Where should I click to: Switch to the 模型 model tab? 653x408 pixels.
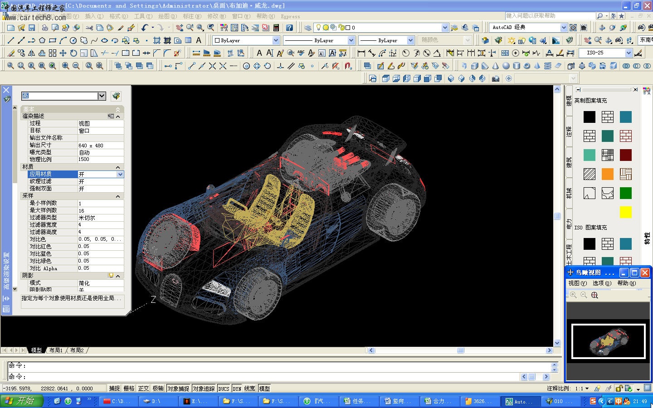pos(36,350)
